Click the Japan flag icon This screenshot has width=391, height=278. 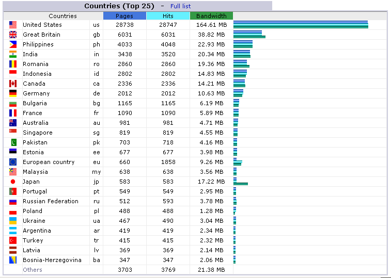13,182
